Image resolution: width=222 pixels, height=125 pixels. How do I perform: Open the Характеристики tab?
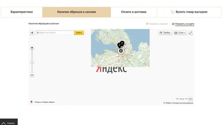coord(22,12)
